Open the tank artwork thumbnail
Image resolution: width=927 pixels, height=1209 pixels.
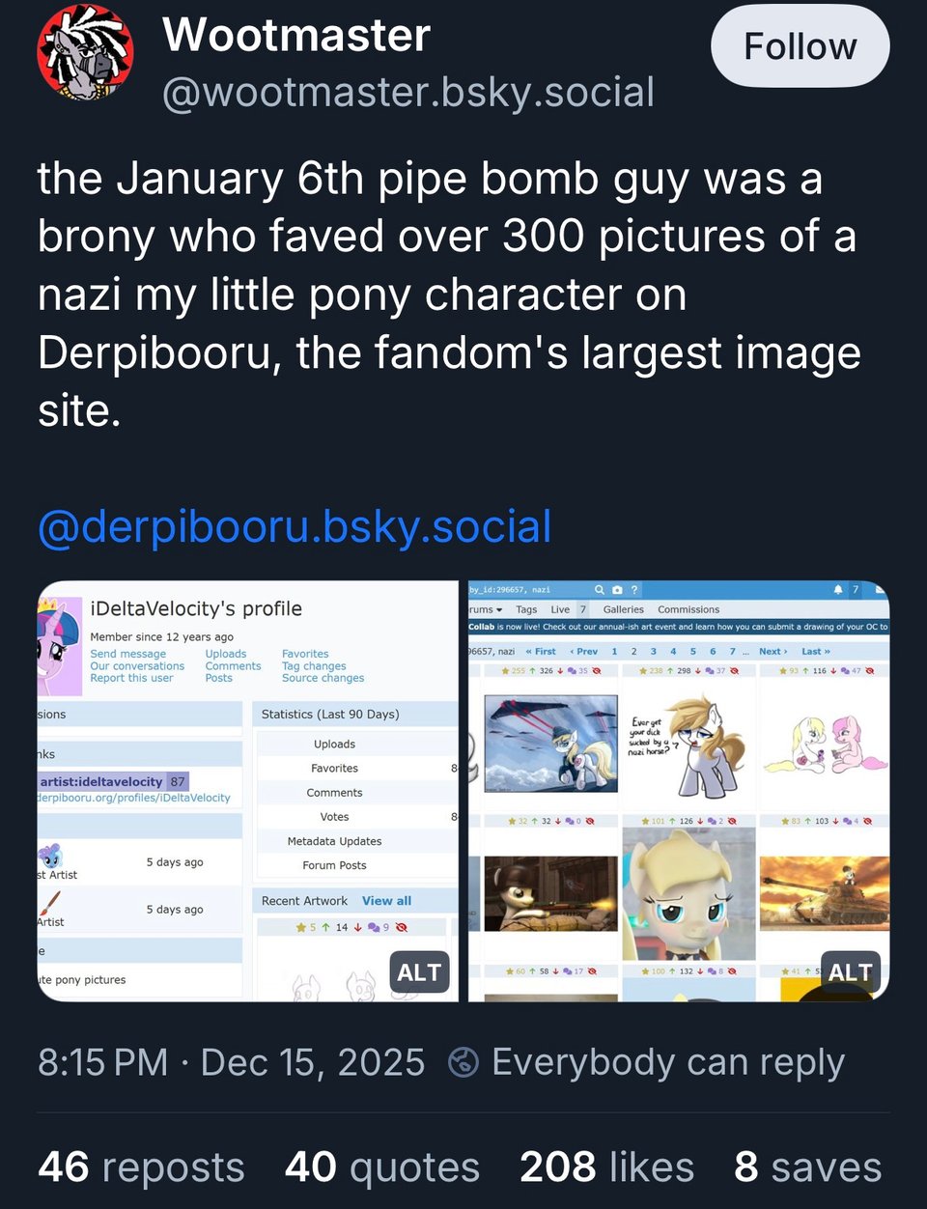coord(822,892)
